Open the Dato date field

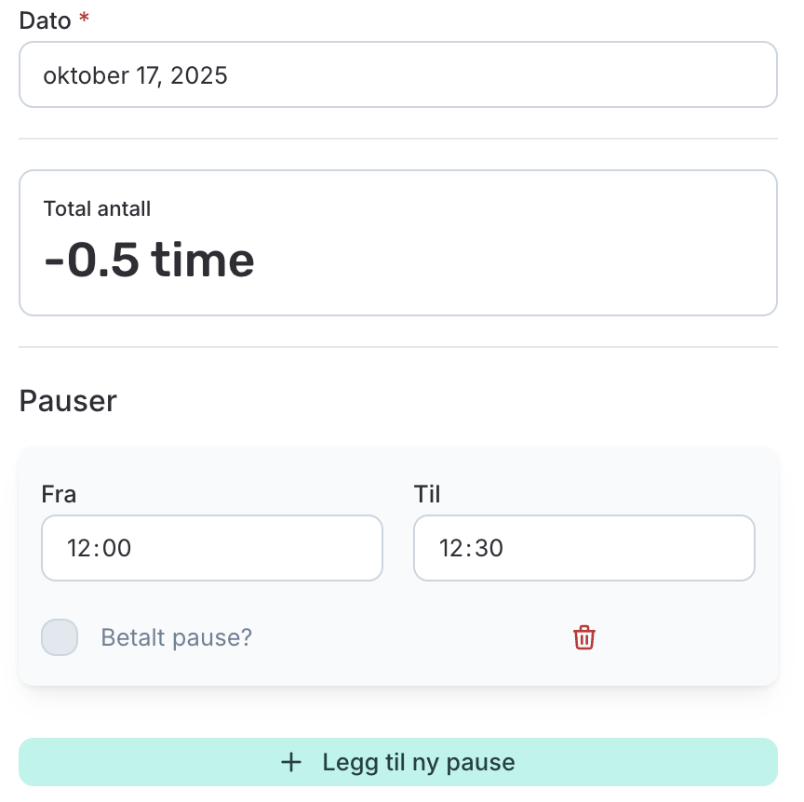pyautogui.click(x=397, y=74)
